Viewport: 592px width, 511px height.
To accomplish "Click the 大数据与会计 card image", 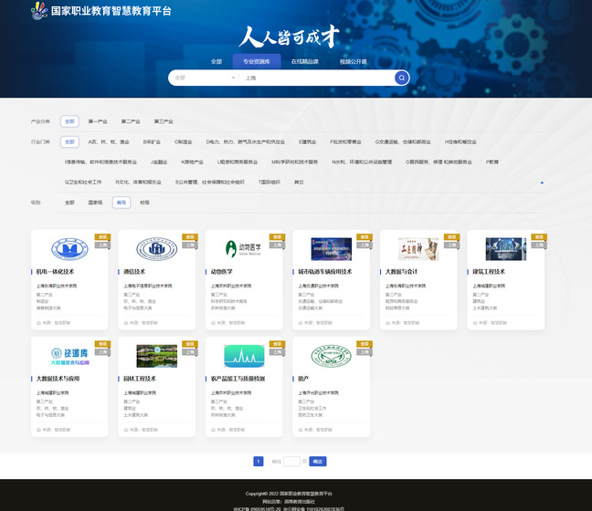I will (x=418, y=249).
